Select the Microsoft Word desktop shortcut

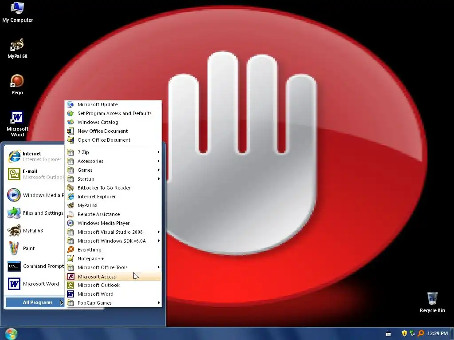(x=17, y=124)
